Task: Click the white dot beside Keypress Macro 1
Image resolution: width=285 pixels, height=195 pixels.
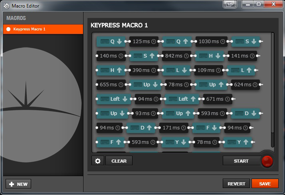Action: [x=8, y=29]
